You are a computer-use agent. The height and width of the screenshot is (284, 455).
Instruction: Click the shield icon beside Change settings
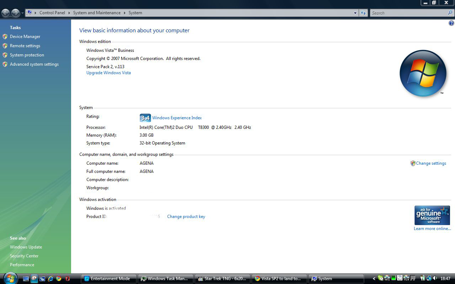[x=413, y=163]
